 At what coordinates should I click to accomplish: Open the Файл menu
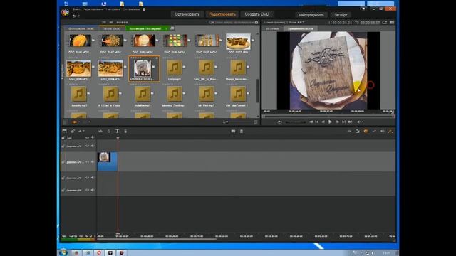pyautogui.click(x=76, y=9)
